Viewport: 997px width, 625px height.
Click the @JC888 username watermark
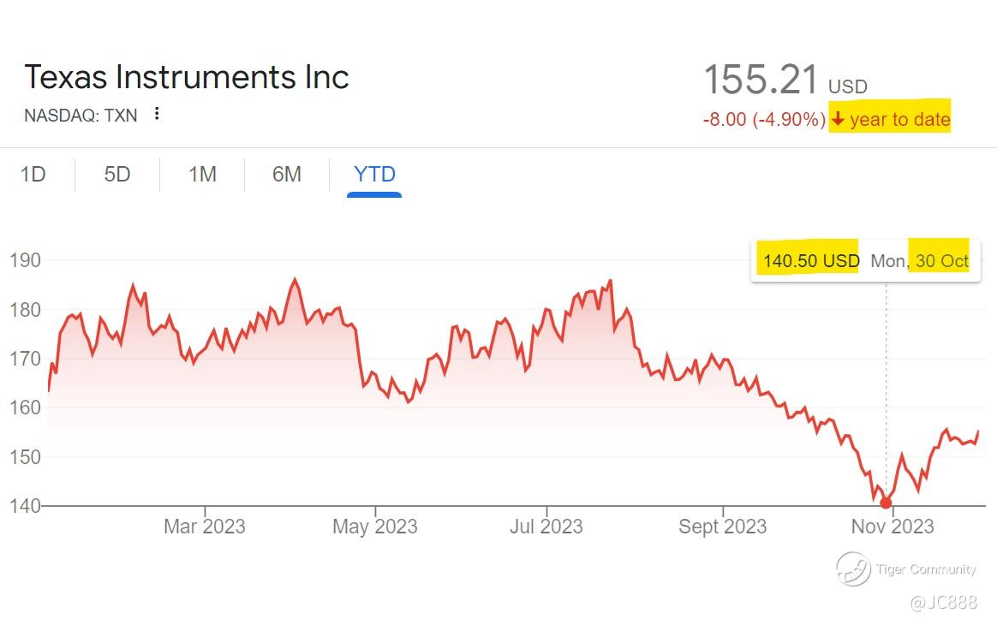coord(942,602)
